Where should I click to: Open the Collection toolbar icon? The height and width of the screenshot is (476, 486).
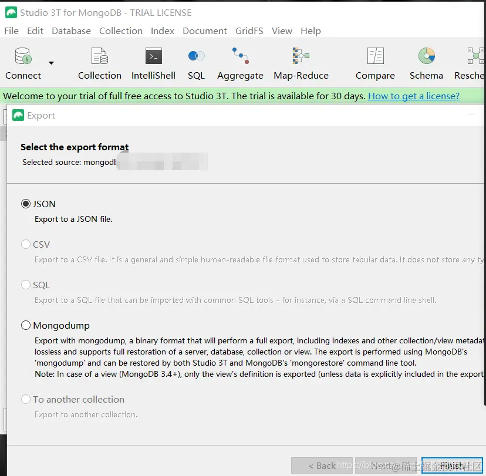coord(100,56)
